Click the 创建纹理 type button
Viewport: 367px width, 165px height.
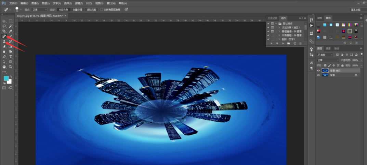(77, 10)
